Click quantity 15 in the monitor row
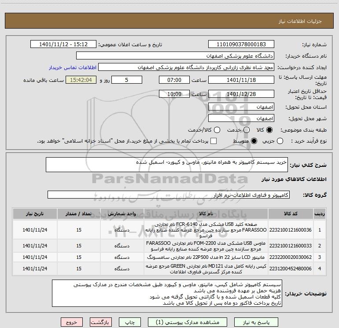Screen dimensions: 339x328 pos(79,257)
